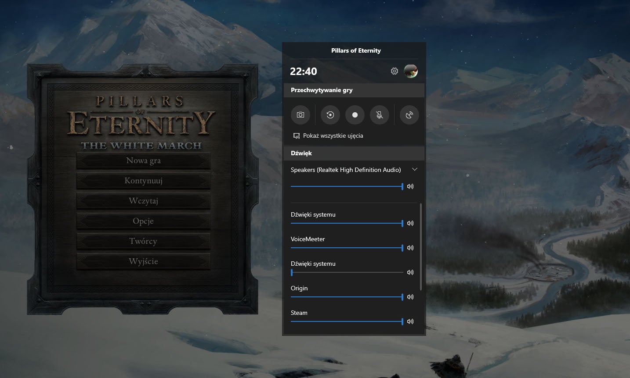Screen dimensions: 630x378
Task: Click the Pillars of Eternity overlay title
Action: pyautogui.click(x=356, y=50)
